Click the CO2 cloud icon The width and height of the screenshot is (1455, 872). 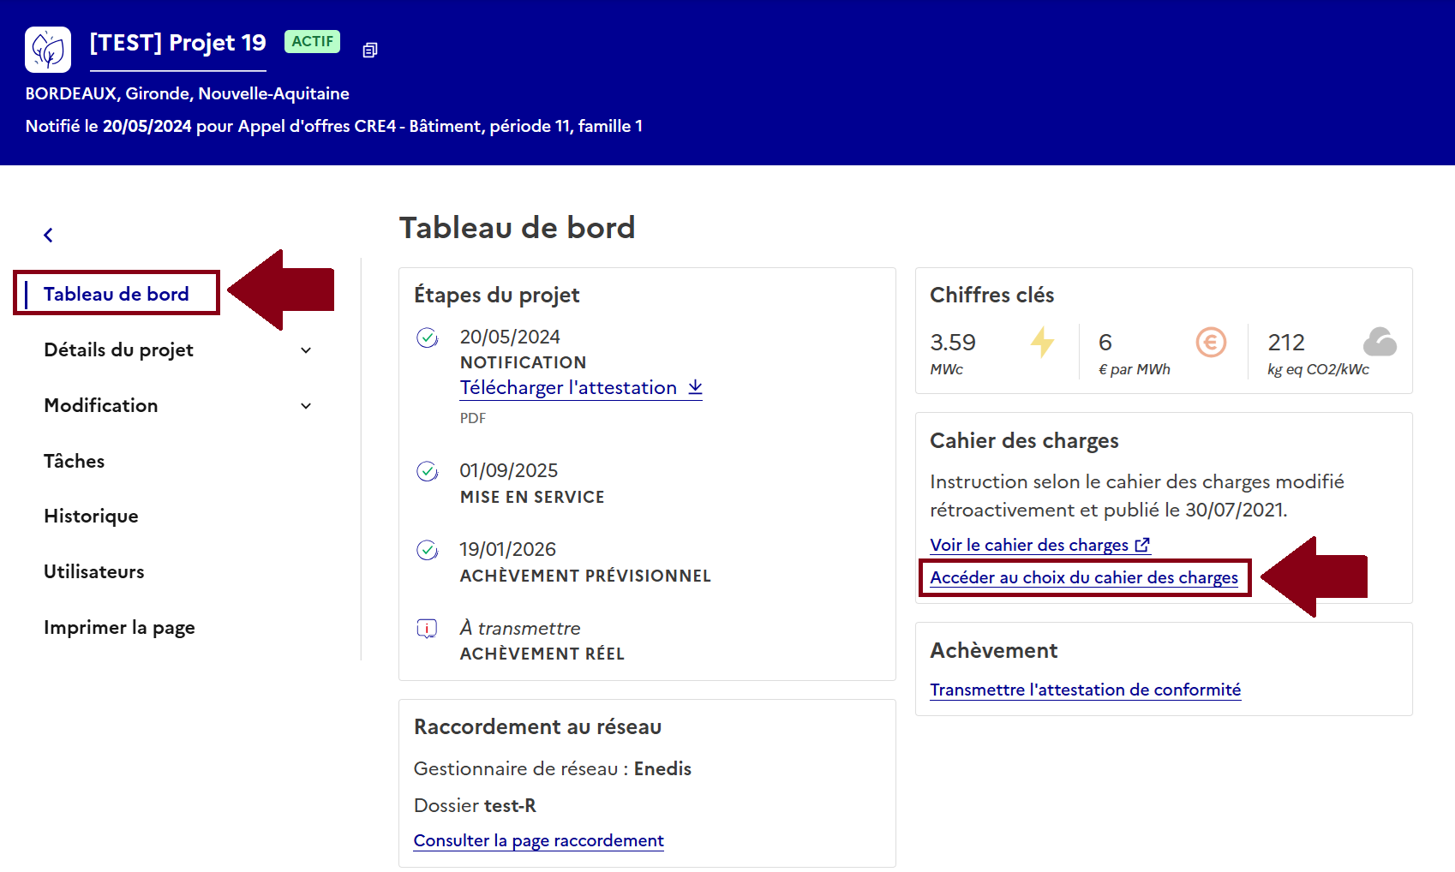(1380, 342)
